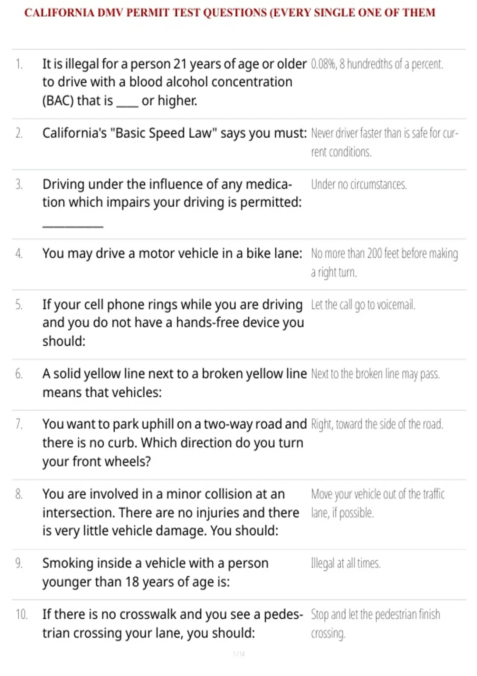Click the 'Under no circumstances' answer

pos(359,185)
